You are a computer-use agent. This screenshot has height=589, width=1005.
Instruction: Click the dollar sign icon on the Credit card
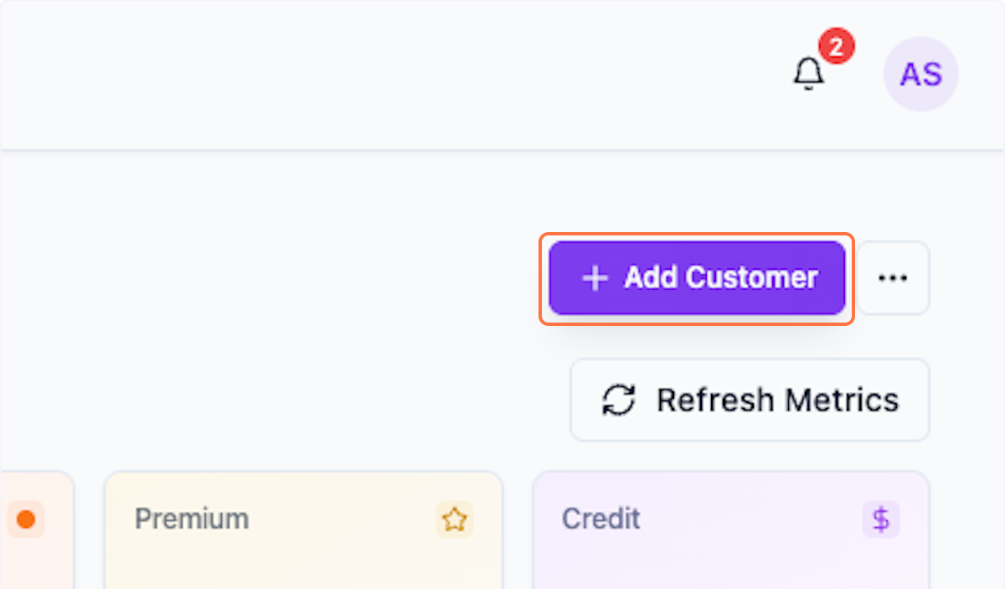880,519
